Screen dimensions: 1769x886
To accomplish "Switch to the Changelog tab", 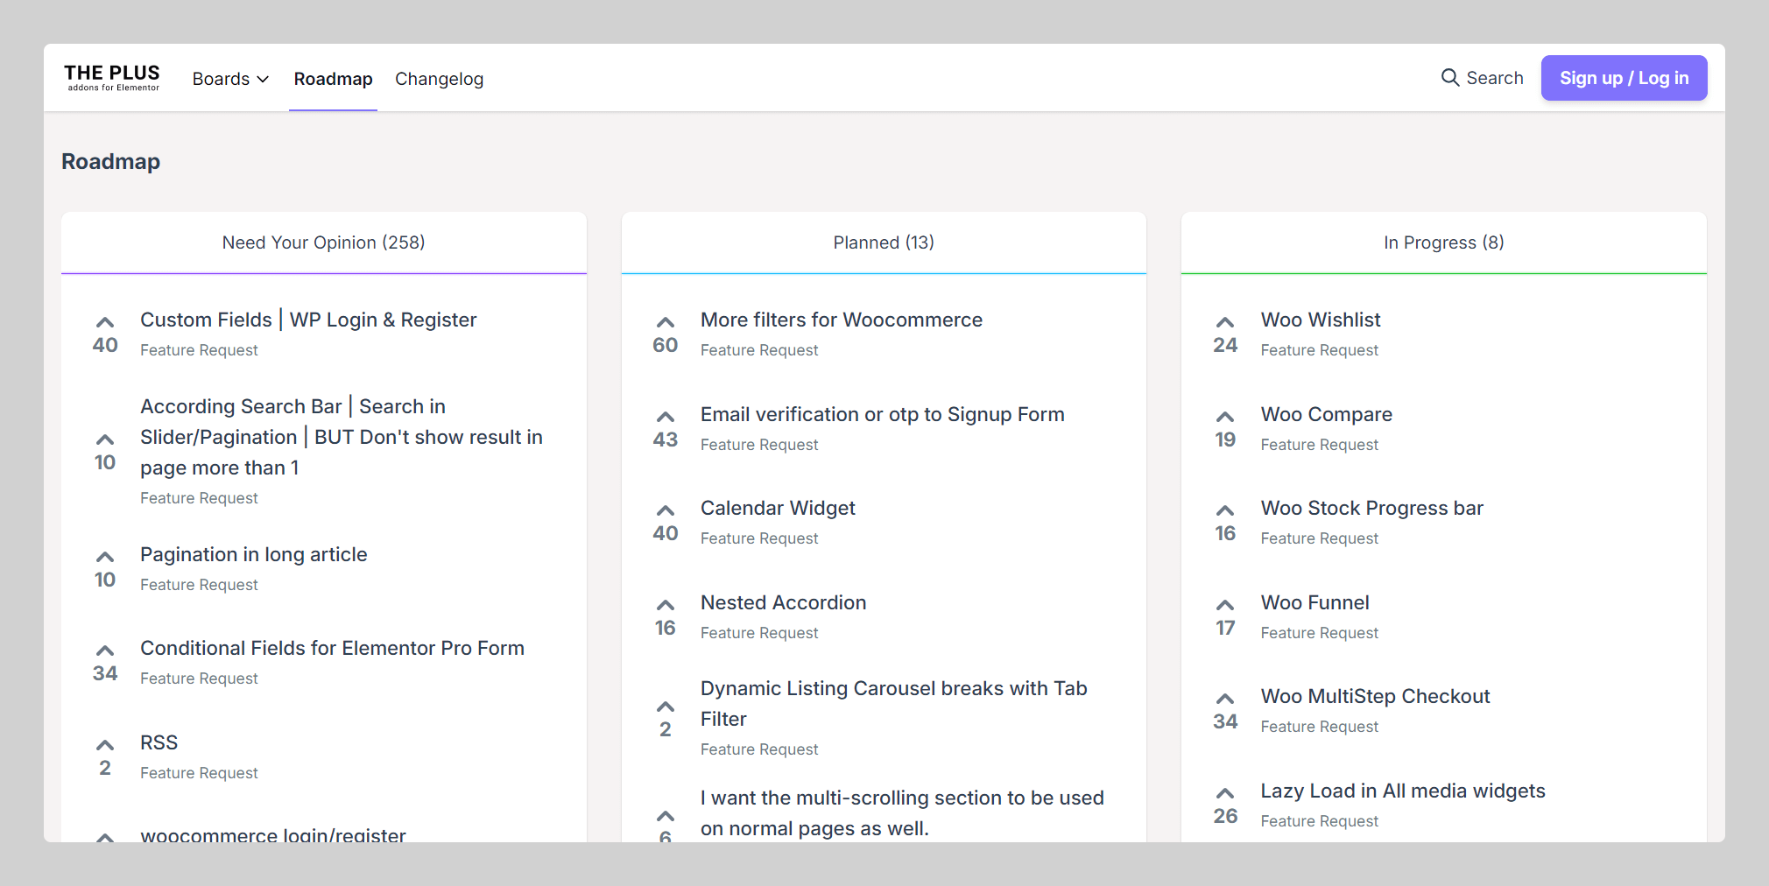I will (439, 79).
